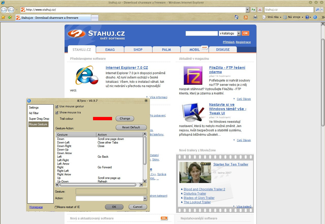325x224 pixels.
Task: Click the Gesture input field
Action: [111, 191]
